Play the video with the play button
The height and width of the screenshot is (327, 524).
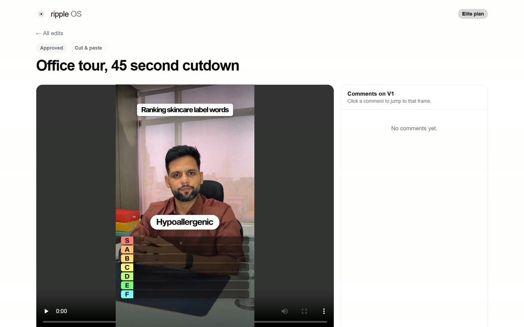click(46, 311)
